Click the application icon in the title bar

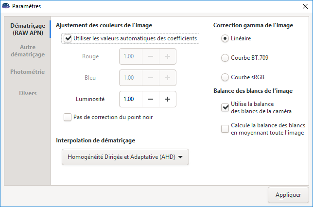[6, 6]
